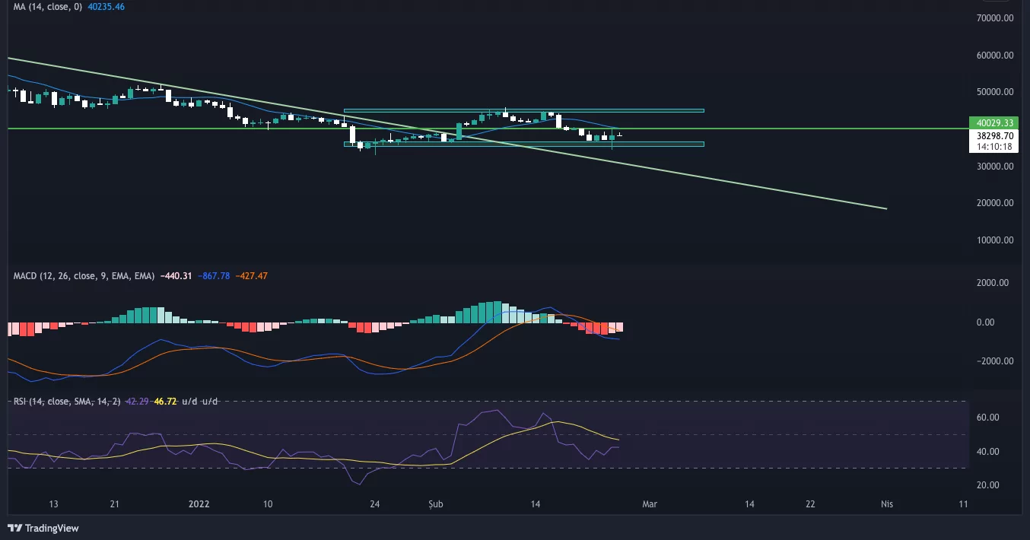The height and width of the screenshot is (540, 1030).
Task: Click the current price label 38298.70
Action: point(993,135)
